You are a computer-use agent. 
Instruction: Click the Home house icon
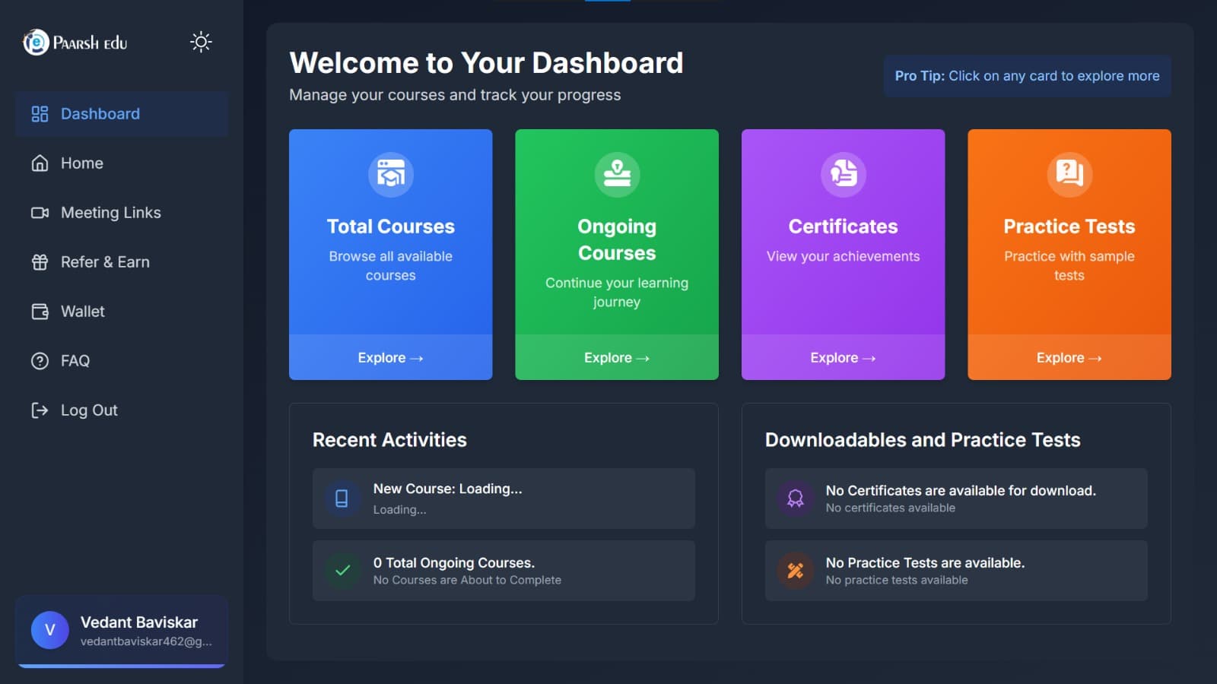(x=40, y=163)
